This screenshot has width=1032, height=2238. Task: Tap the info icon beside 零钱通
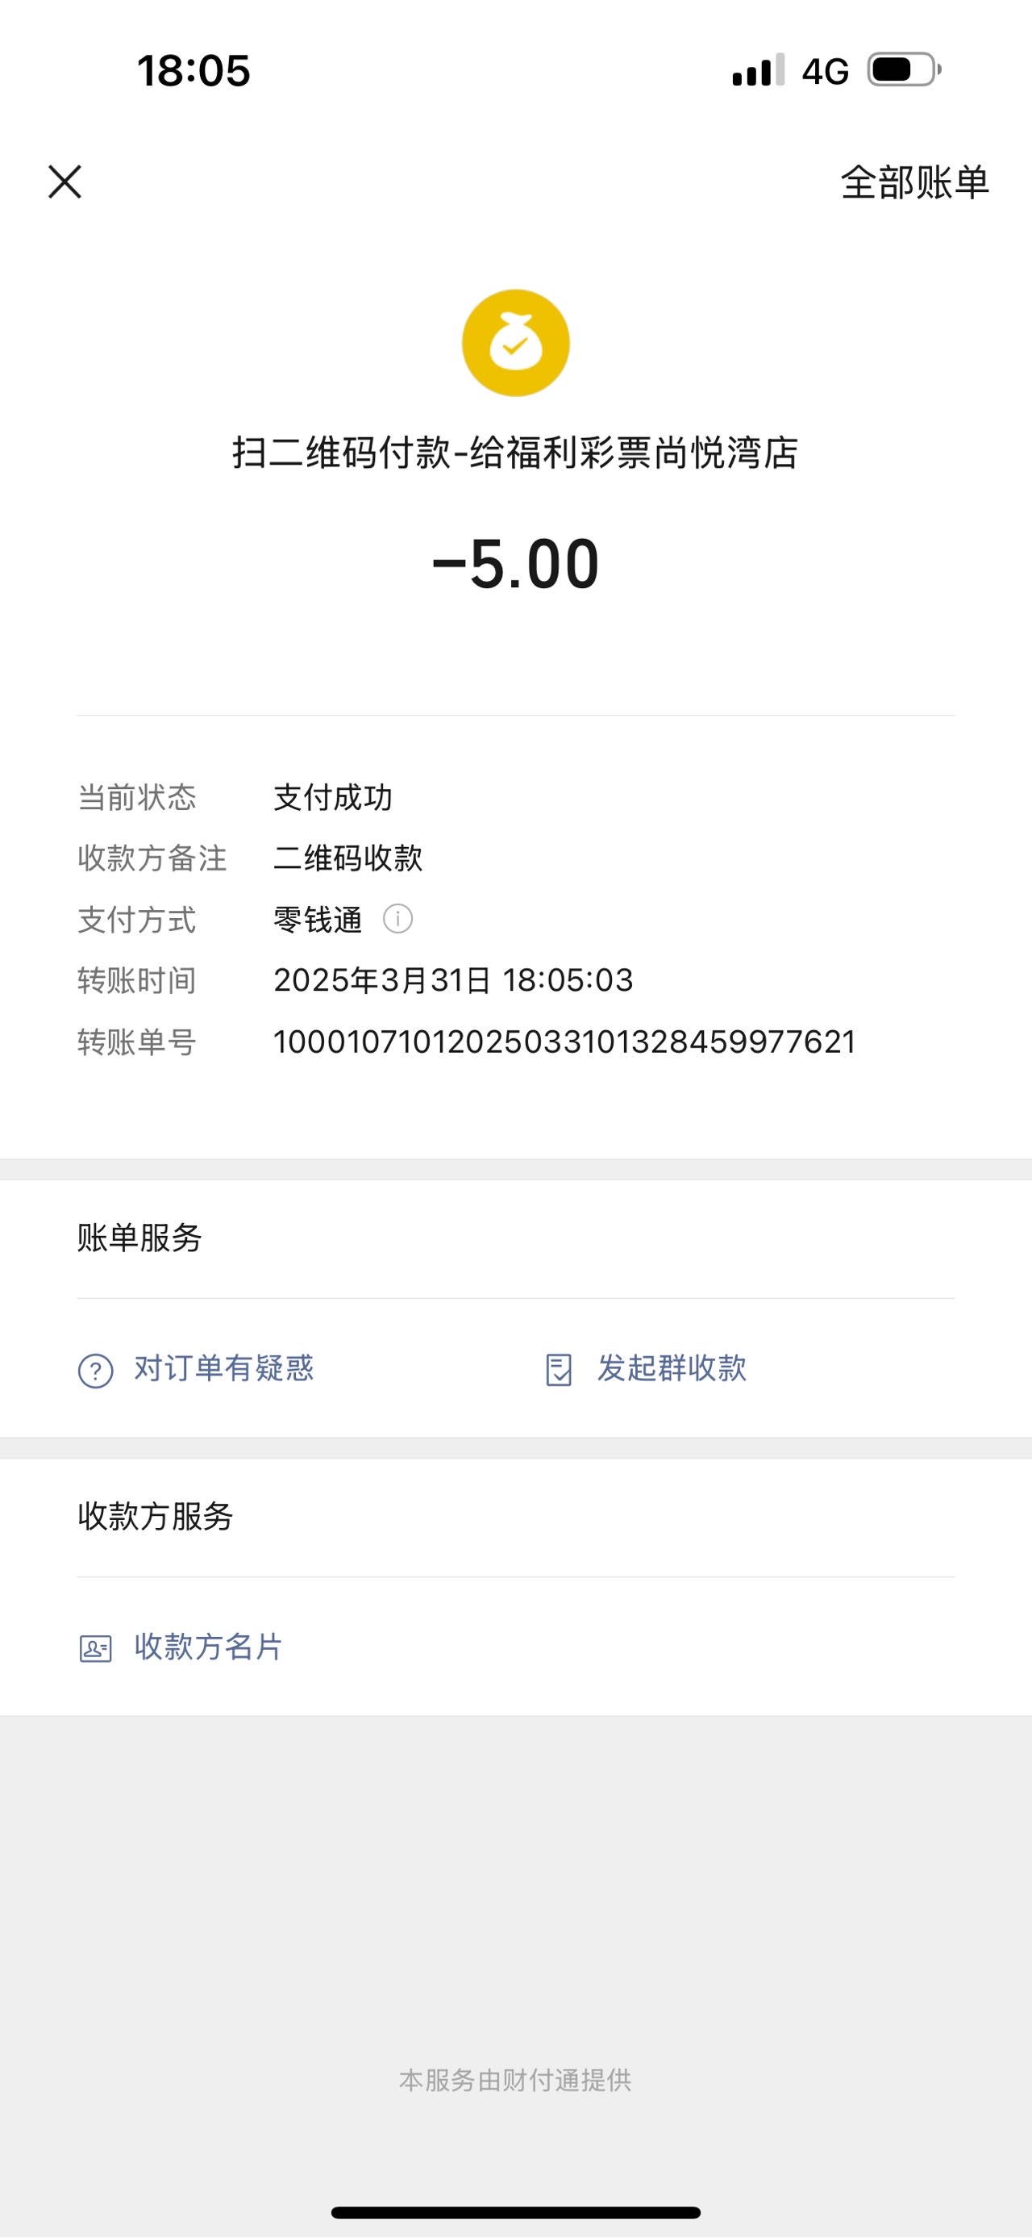point(397,918)
